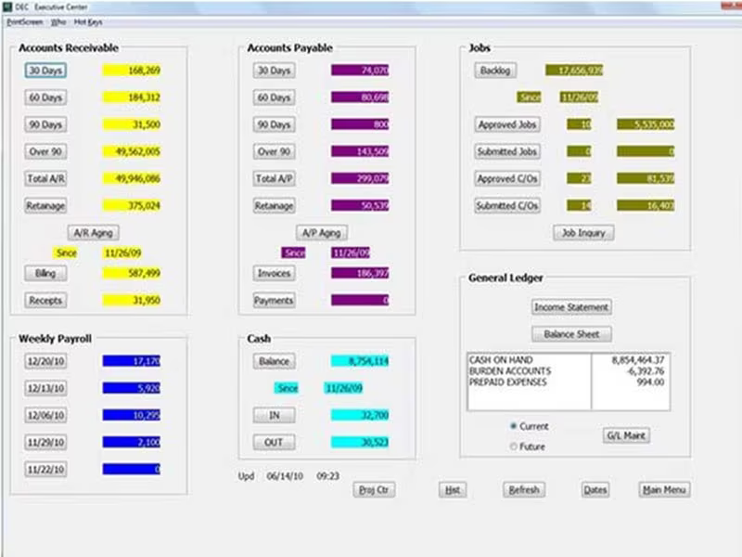Viewport: 742px width, 557px height.
Task: Click the 12/20/10 weekly payroll button
Action: point(45,361)
